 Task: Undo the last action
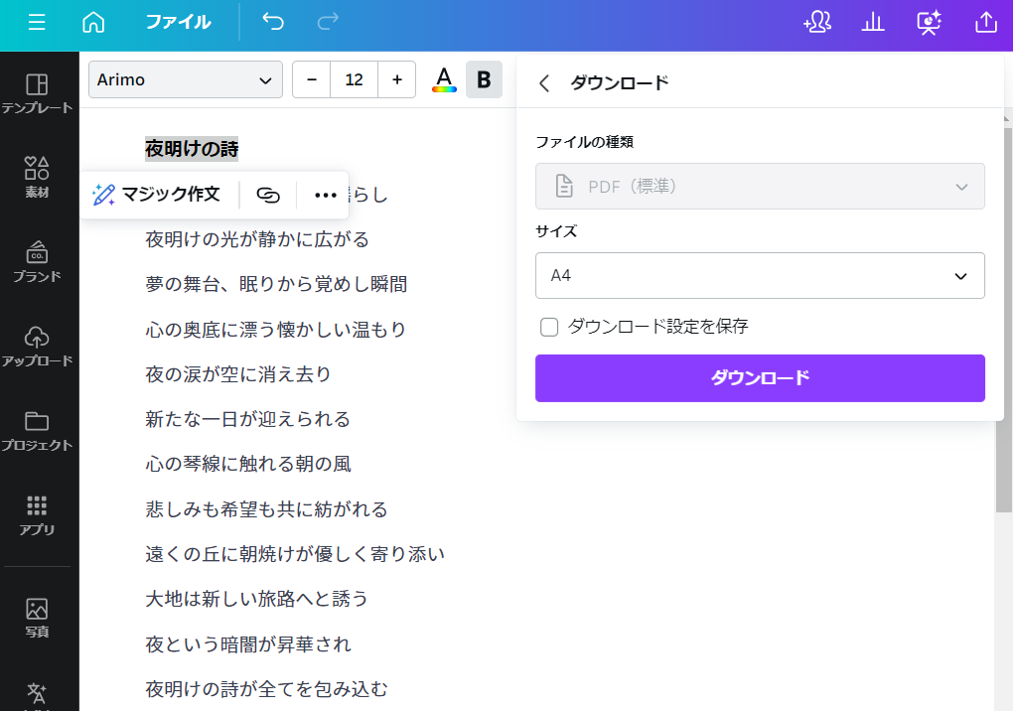tap(273, 22)
